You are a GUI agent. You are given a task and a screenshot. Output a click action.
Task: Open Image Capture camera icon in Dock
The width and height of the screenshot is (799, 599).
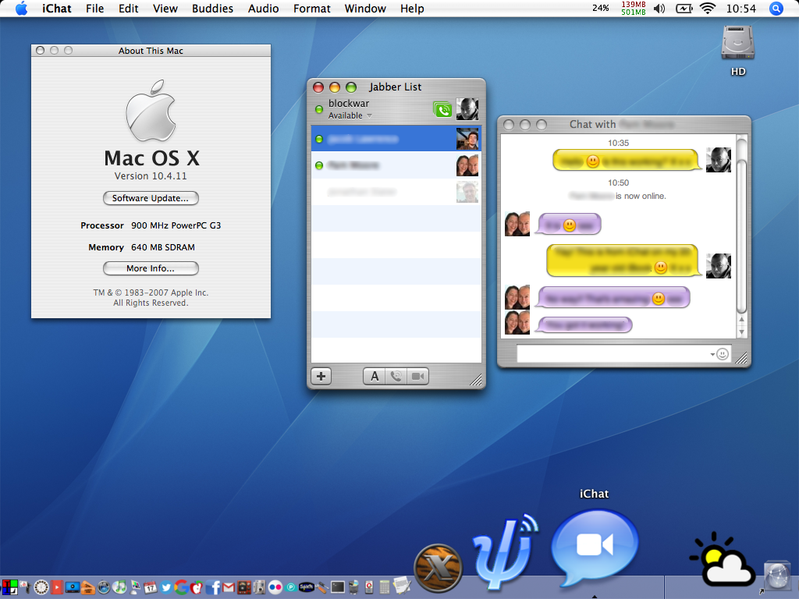(259, 587)
